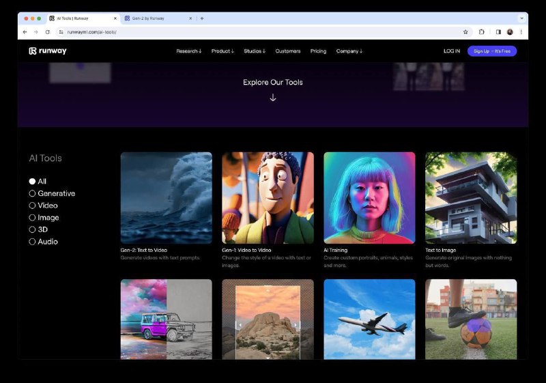546x383 pixels.
Task: Expand the Research dropdown menu
Action: (189, 51)
